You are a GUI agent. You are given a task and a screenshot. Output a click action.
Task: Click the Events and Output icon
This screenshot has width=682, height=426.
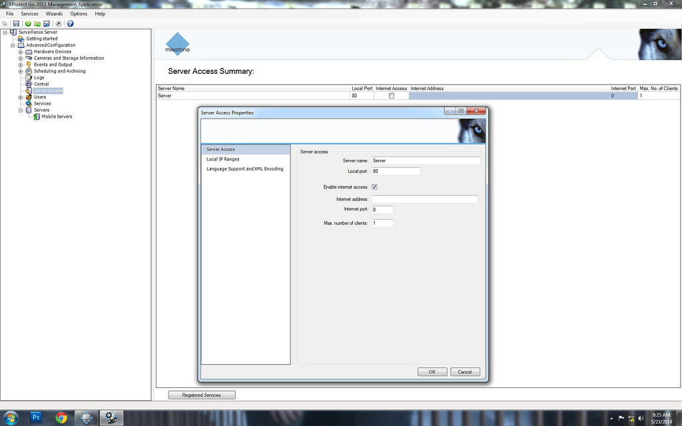pos(29,65)
